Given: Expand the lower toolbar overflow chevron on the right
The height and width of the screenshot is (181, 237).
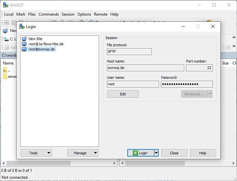Looking at the screenshot, I should pyautogui.click(x=234, y=46).
